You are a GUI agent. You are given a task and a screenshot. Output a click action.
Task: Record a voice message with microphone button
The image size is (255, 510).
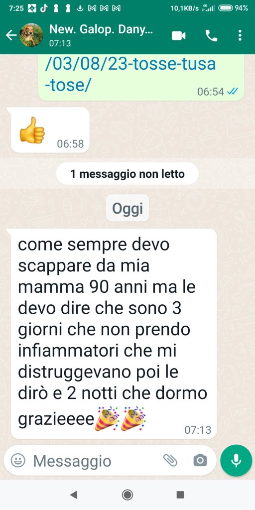click(x=236, y=461)
